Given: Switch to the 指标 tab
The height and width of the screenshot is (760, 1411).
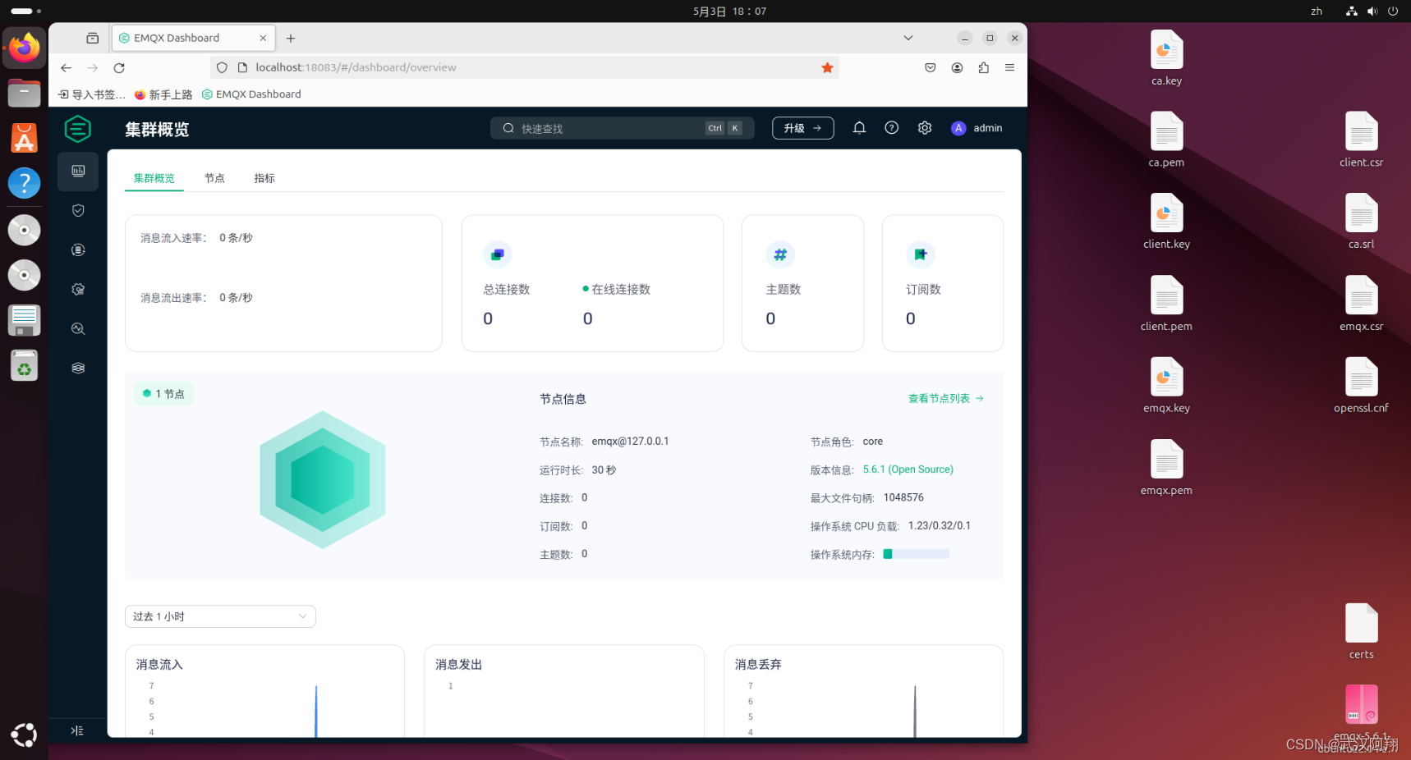Looking at the screenshot, I should point(264,178).
